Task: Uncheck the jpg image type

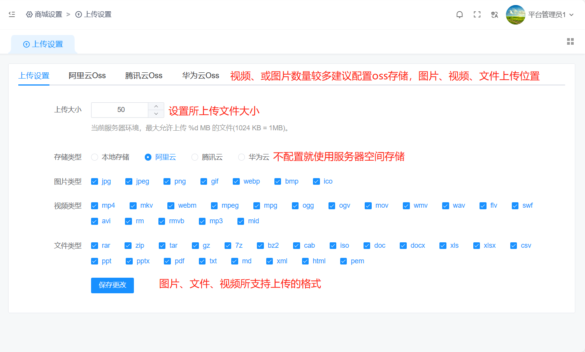Action: click(x=95, y=182)
